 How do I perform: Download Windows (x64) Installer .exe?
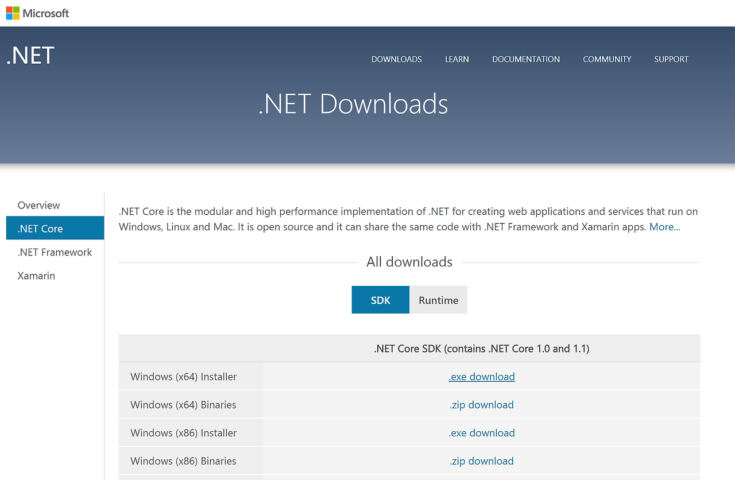tap(482, 377)
